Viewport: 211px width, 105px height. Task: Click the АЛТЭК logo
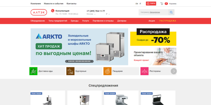click(39, 12)
